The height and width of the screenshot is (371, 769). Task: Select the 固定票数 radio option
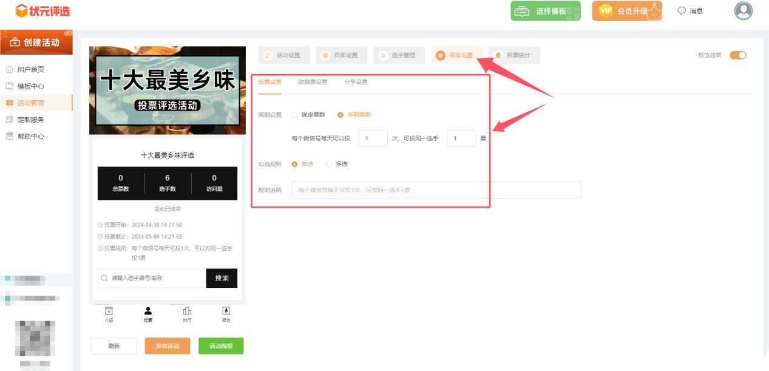tap(295, 115)
